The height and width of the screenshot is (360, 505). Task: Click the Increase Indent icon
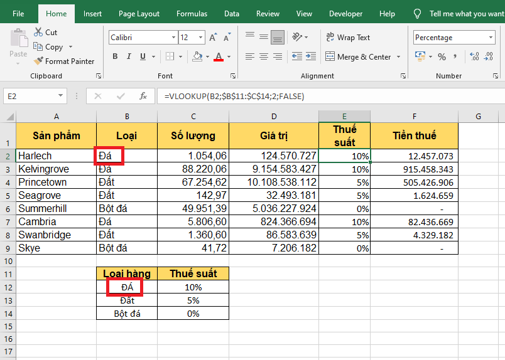pyautogui.click(x=310, y=57)
